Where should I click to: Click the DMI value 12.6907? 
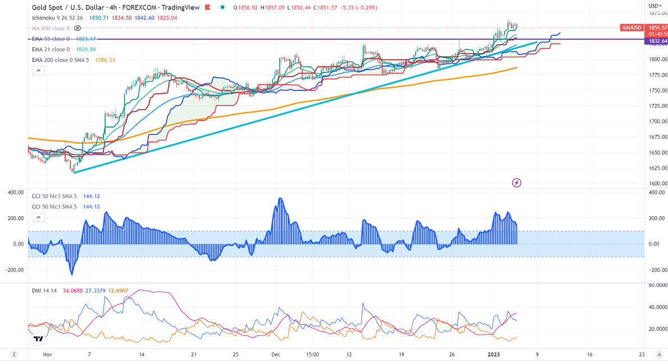(118, 291)
